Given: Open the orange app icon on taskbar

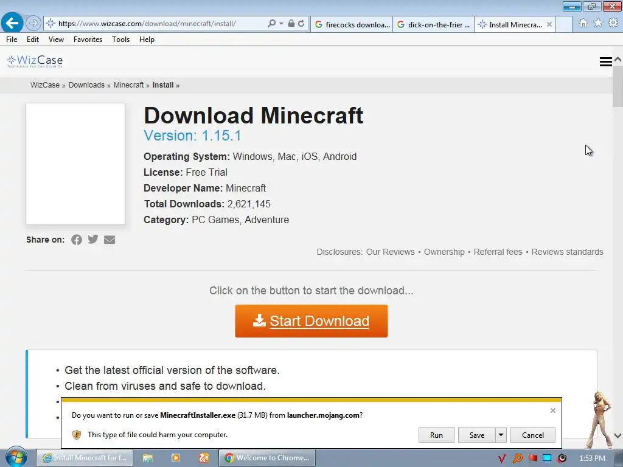Looking at the screenshot, I should [x=204, y=458].
